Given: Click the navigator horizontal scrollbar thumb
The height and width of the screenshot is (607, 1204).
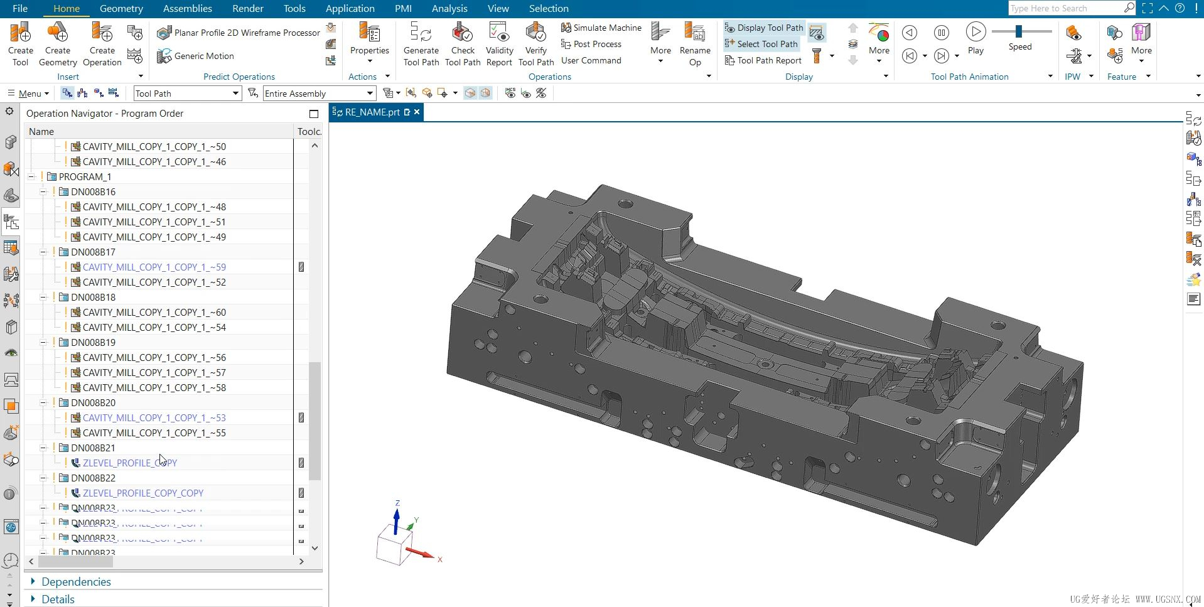Looking at the screenshot, I should point(75,561).
